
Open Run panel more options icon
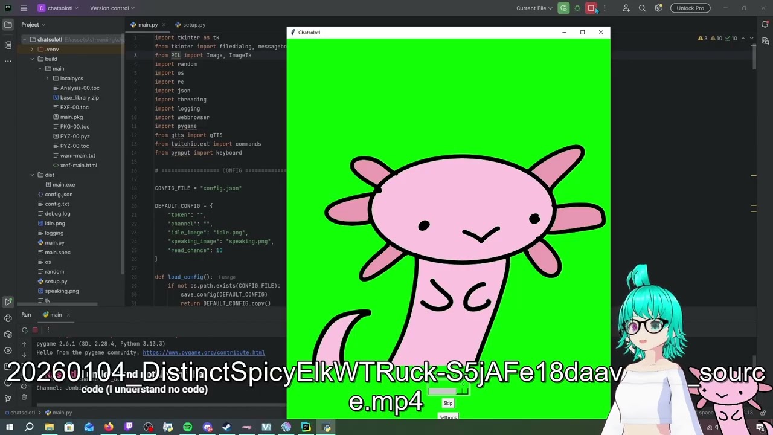pyautogui.click(x=48, y=330)
